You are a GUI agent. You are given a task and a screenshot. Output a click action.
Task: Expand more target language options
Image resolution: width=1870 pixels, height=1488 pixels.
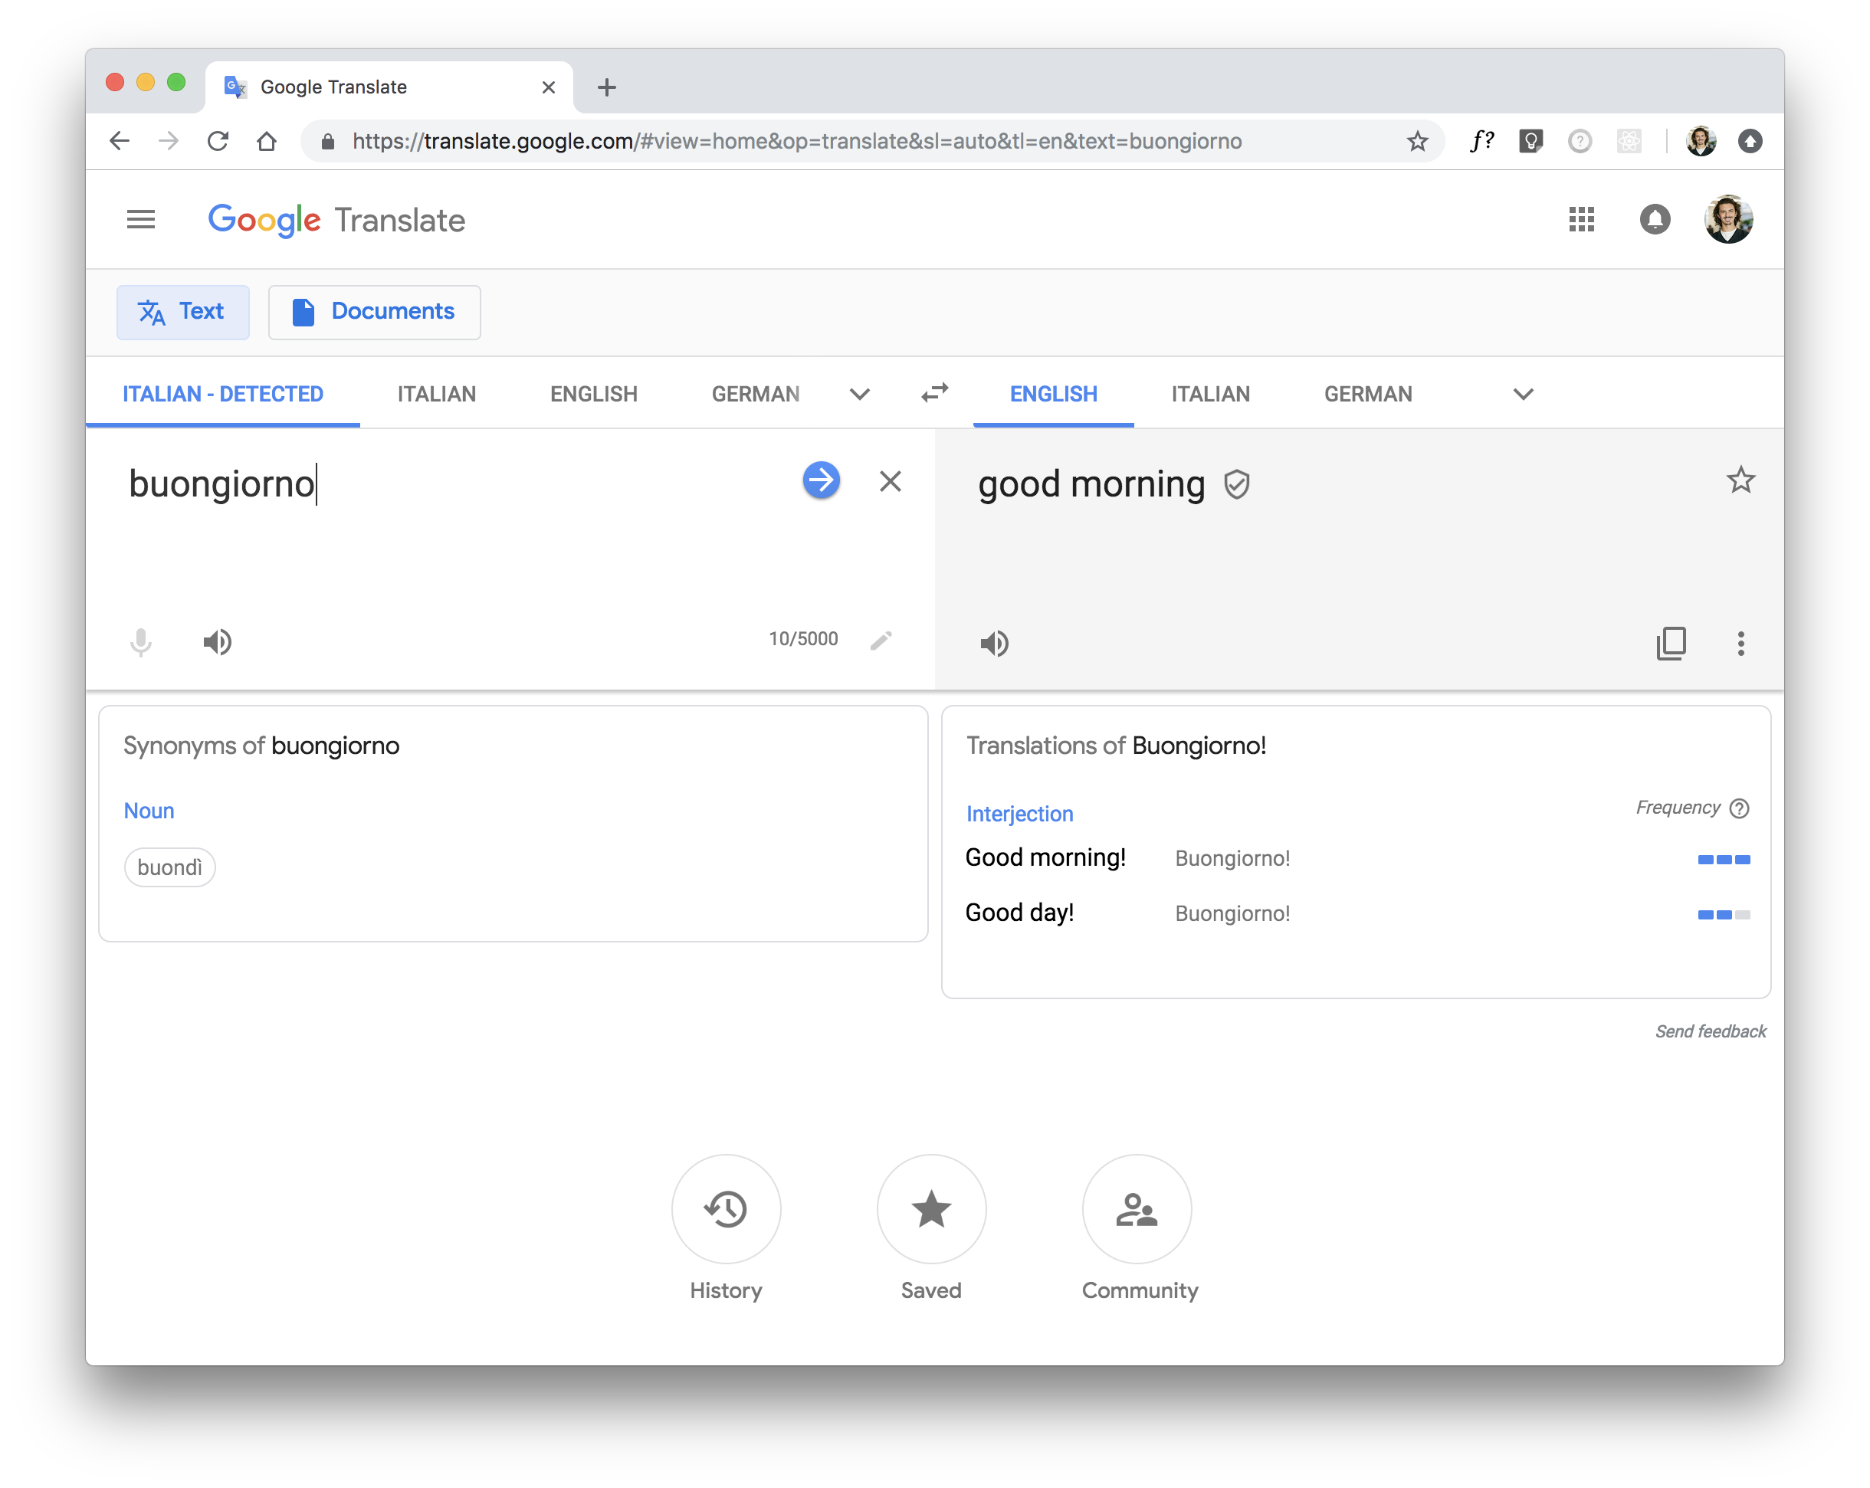pyautogui.click(x=1522, y=394)
